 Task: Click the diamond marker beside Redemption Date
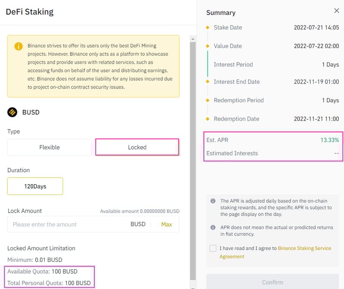(207, 119)
